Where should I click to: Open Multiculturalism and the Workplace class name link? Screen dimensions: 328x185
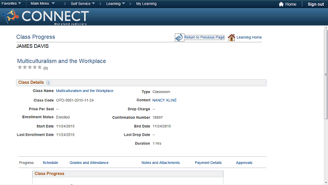pos(85,91)
